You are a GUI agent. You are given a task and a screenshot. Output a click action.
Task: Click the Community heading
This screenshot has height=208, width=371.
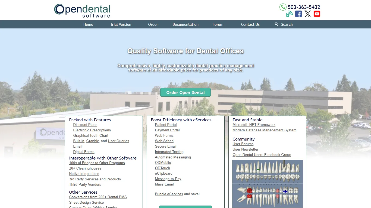pos(244,139)
